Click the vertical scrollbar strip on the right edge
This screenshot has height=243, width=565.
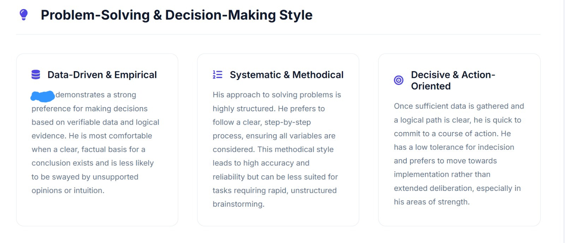[x=564, y=122]
